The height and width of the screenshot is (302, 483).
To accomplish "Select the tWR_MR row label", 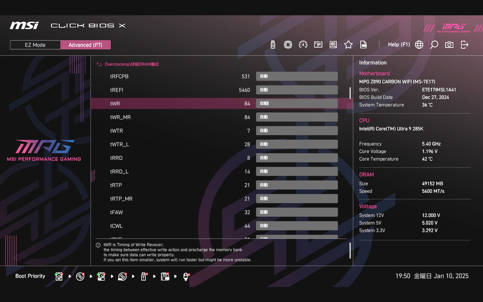I will pyautogui.click(x=120, y=117).
